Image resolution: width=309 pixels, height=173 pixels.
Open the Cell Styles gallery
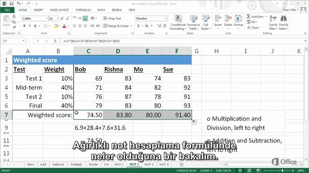[206, 23]
